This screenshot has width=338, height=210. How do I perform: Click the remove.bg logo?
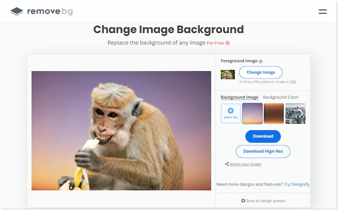click(x=41, y=11)
